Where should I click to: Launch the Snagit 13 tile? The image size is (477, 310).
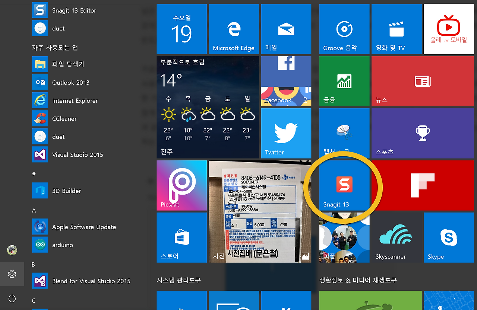coord(344,185)
